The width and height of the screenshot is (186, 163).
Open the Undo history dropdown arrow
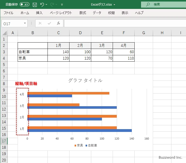tap(46, 5)
